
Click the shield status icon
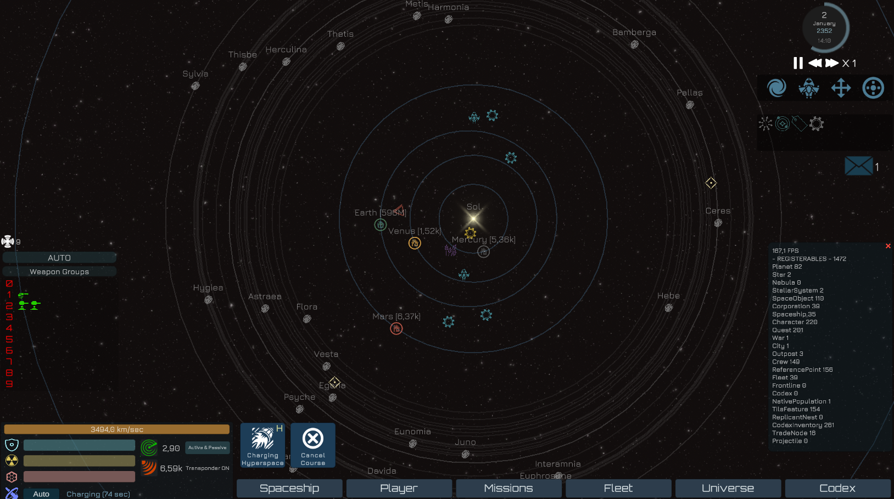click(x=12, y=445)
